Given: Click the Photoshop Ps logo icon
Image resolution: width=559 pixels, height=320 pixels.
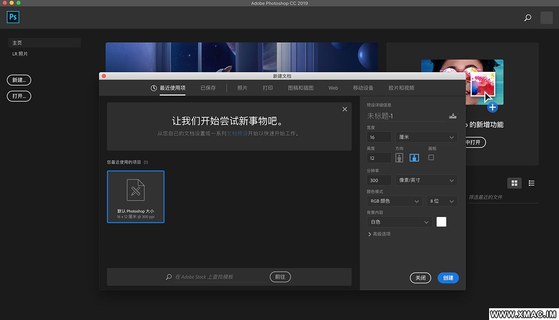Looking at the screenshot, I should click(x=13, y=17).
